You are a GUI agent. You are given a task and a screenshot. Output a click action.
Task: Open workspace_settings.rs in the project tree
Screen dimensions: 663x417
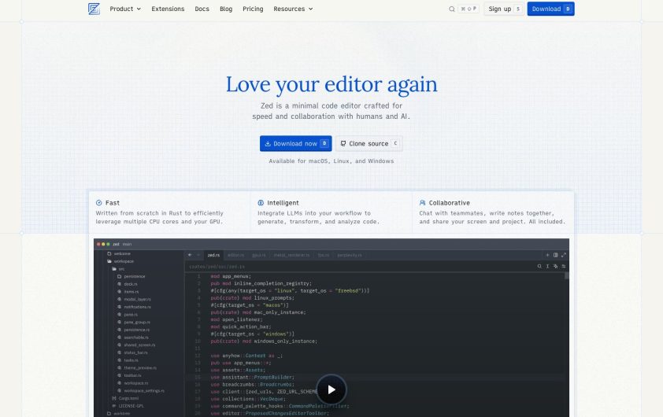[x=141, y=390]
